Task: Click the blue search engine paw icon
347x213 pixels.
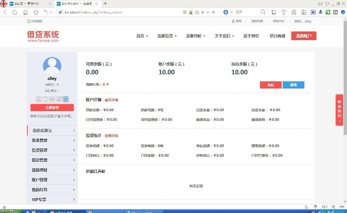Action: pyautogui.click(x=225, y=12)
